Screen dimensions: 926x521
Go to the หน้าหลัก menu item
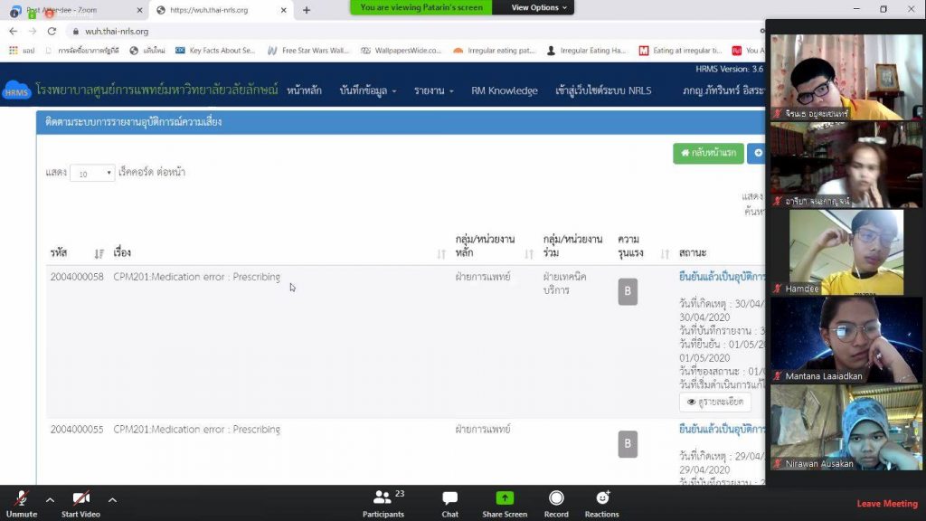click(x=306, y=91)
